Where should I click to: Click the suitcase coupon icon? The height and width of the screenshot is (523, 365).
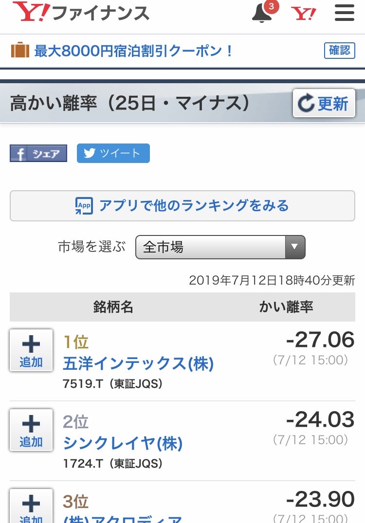point(20,50)
